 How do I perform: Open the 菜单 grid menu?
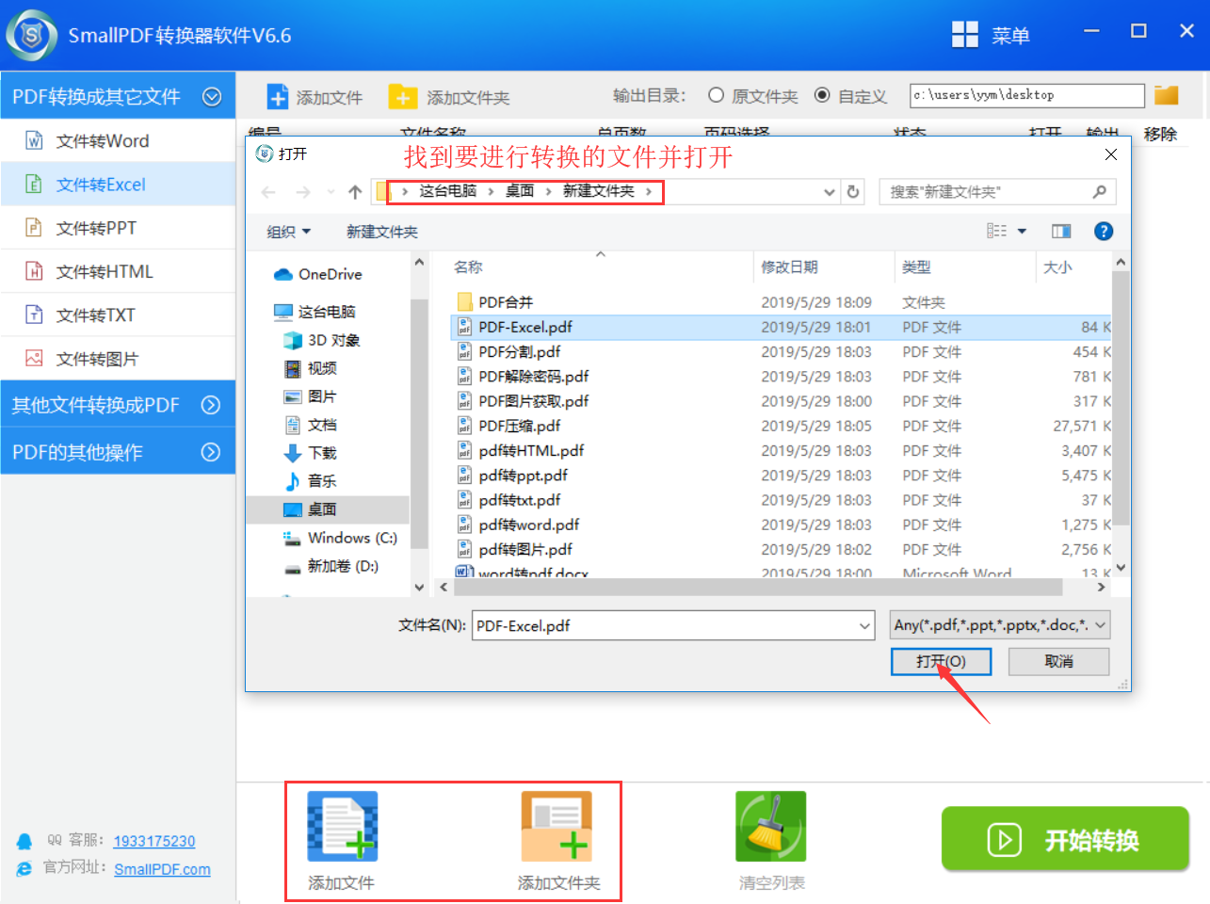[x=991, y=36]
